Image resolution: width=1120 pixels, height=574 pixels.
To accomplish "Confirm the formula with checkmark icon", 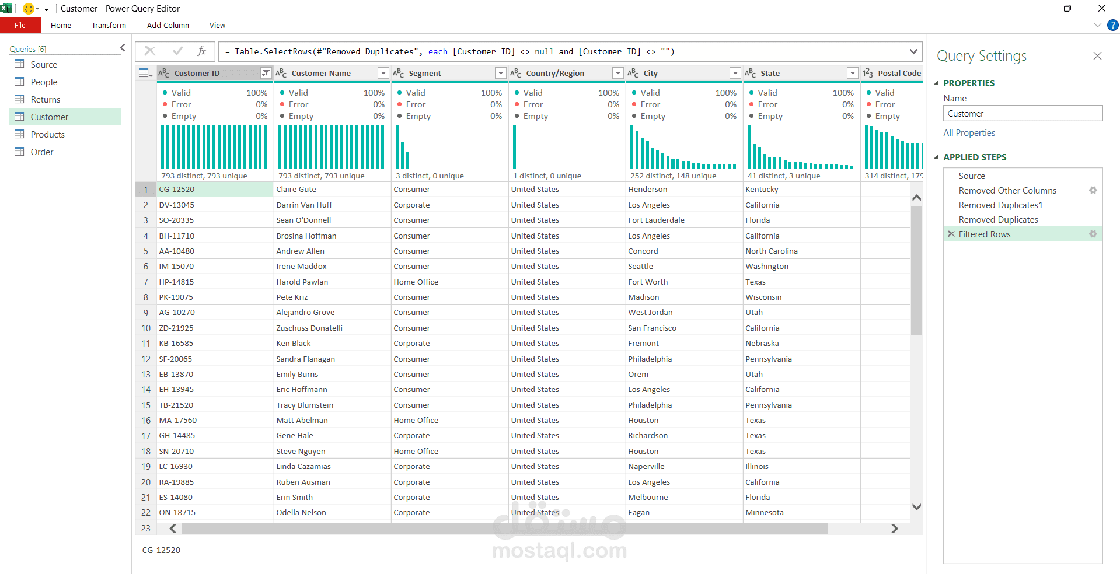I will tap(178, 51).
